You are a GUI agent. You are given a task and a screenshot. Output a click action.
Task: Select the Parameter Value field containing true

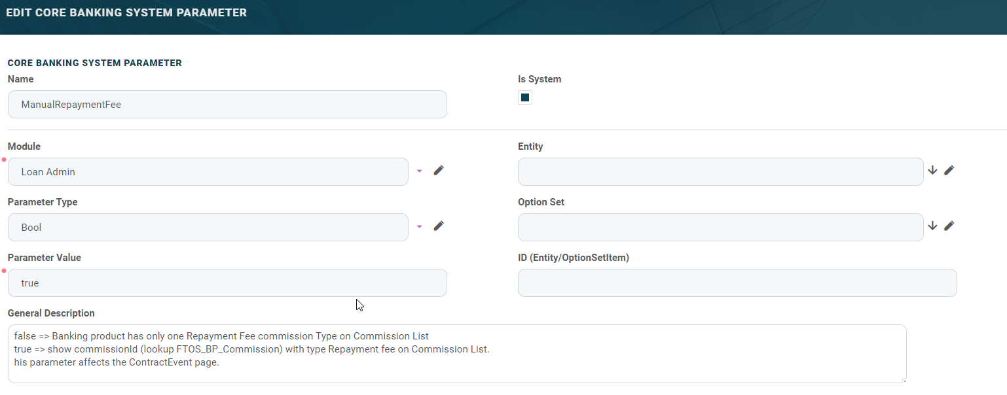(x=227, y=283)
